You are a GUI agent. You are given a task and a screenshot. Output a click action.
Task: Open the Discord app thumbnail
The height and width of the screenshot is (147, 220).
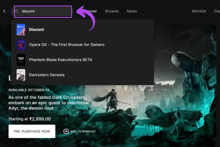coord(21,30)
